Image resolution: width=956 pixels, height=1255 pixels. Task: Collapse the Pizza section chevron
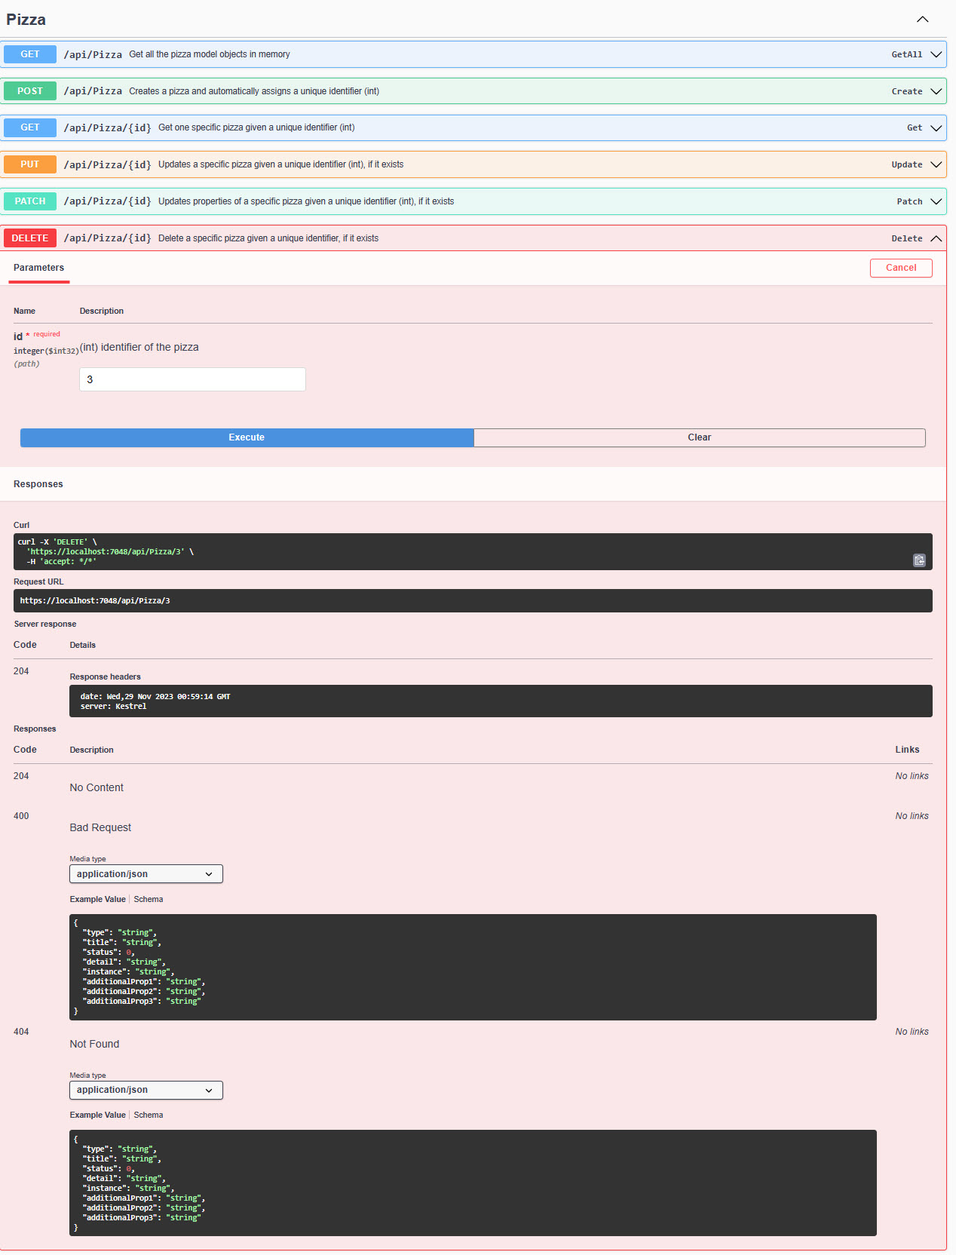click(x=922, y=20)
